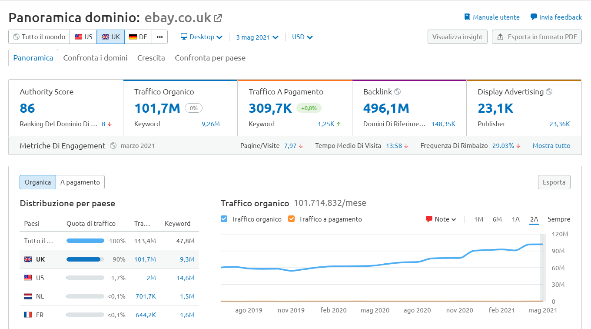Open the USD currency dropdown
591x329 pixels.
[302, 37]
